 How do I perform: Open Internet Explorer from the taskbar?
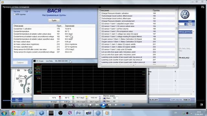[23, 113]
